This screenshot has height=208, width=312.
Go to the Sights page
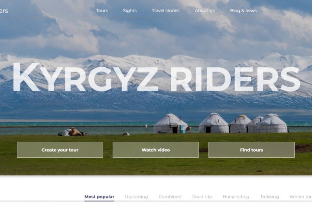(130, 10)
